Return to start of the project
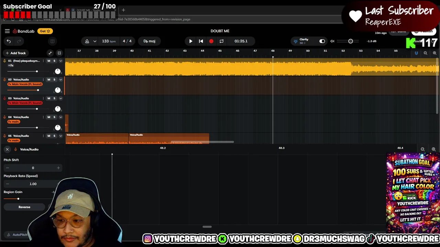Viewport: 440px width, 247px height. (x=201, y=41)
